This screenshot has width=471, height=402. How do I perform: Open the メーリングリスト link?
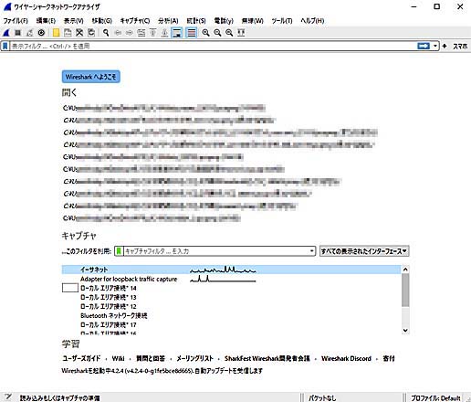195,358
